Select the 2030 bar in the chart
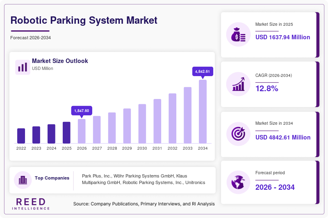 142,124
